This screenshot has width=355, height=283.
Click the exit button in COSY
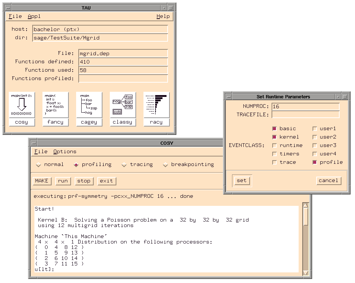click(x=107, y=181)
